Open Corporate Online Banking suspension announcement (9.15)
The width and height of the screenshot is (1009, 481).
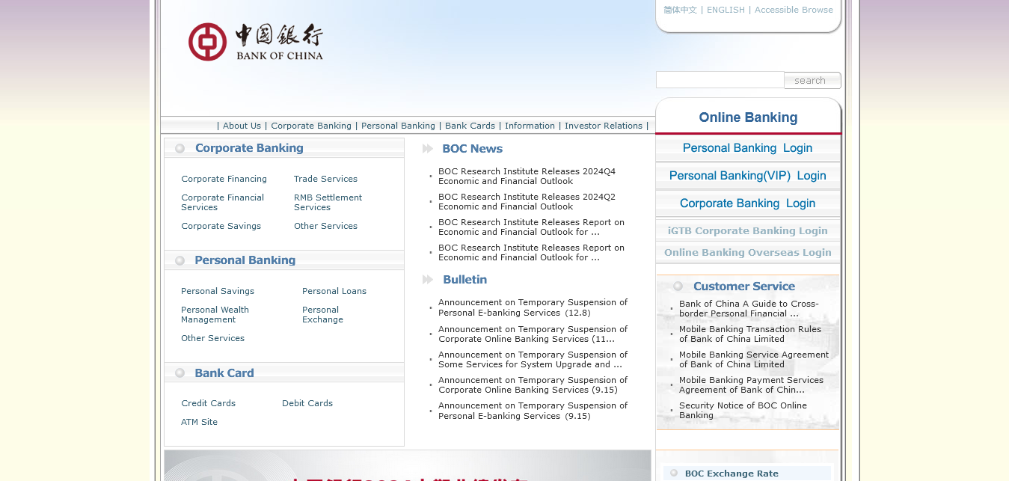click(x=533, y=385)
